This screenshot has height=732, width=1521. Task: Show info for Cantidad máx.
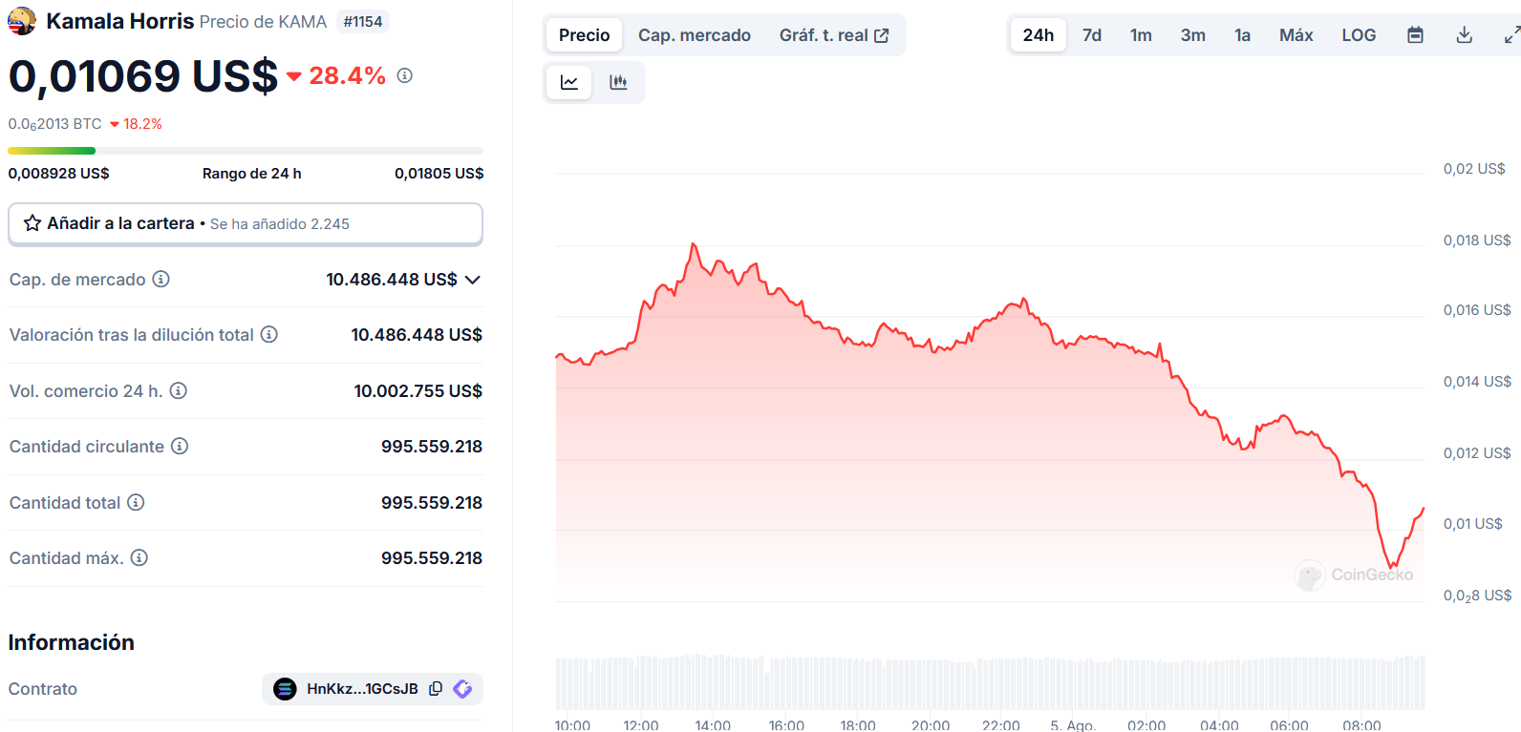(139, 557)
